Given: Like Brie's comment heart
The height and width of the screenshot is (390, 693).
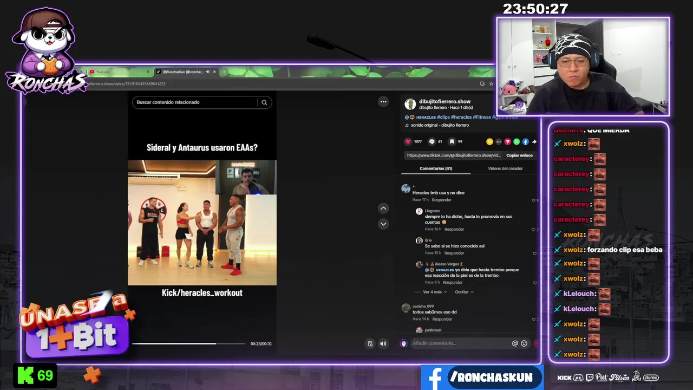Looking at the screenshot, I should [x=534, y=253].
